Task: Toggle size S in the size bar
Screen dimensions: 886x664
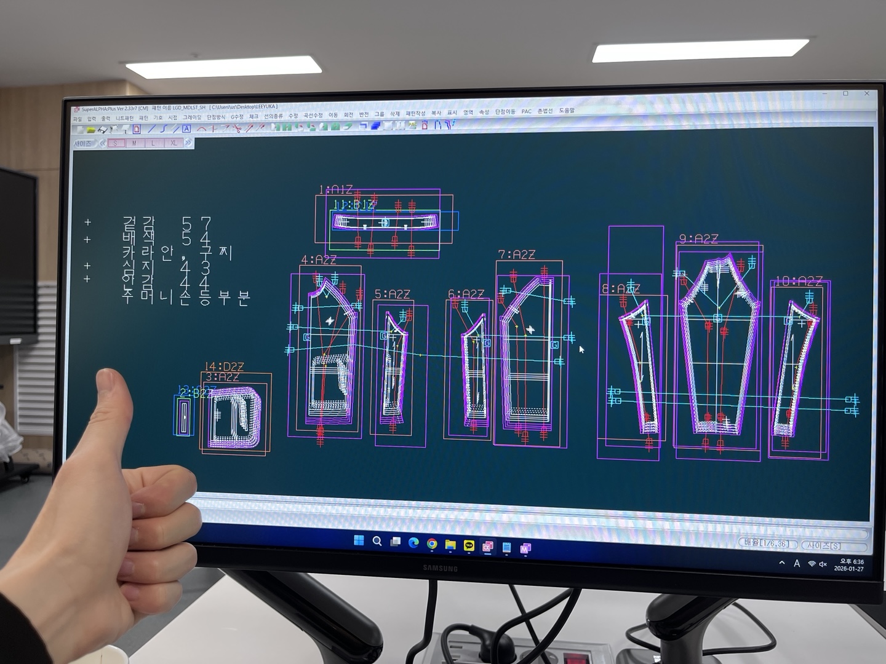Action: point(115,143)
